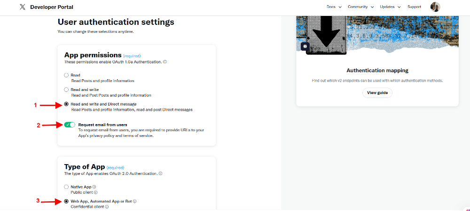Click the Developer Portal title link

(x=52, y=7)
